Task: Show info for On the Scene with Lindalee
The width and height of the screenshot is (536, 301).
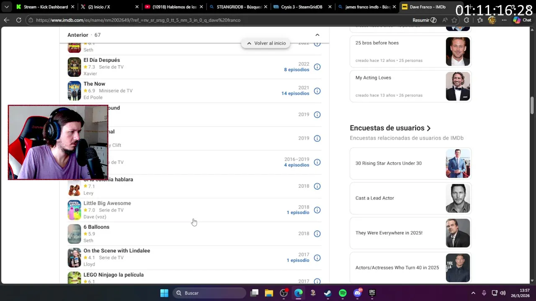Action: point(317,258)
